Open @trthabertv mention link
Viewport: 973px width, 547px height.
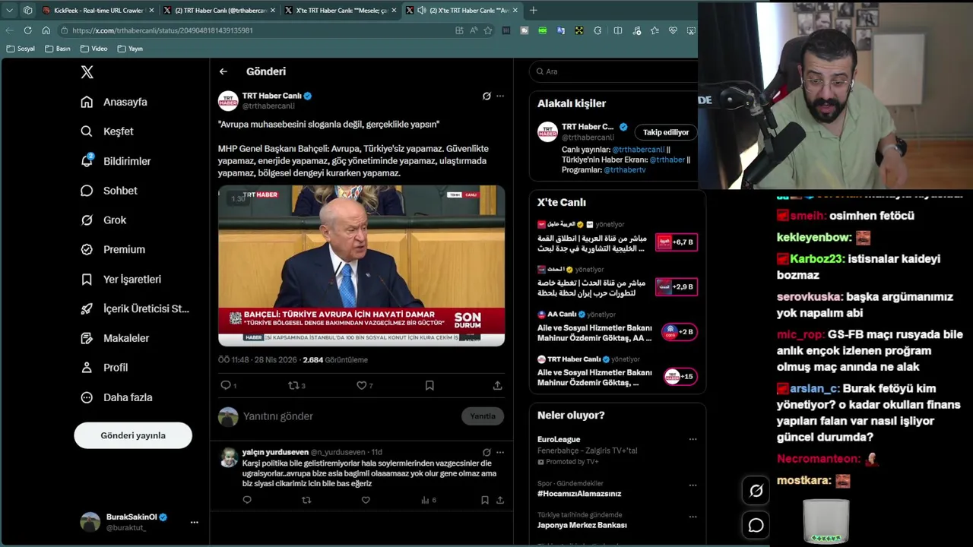click(x=625, y=169)
